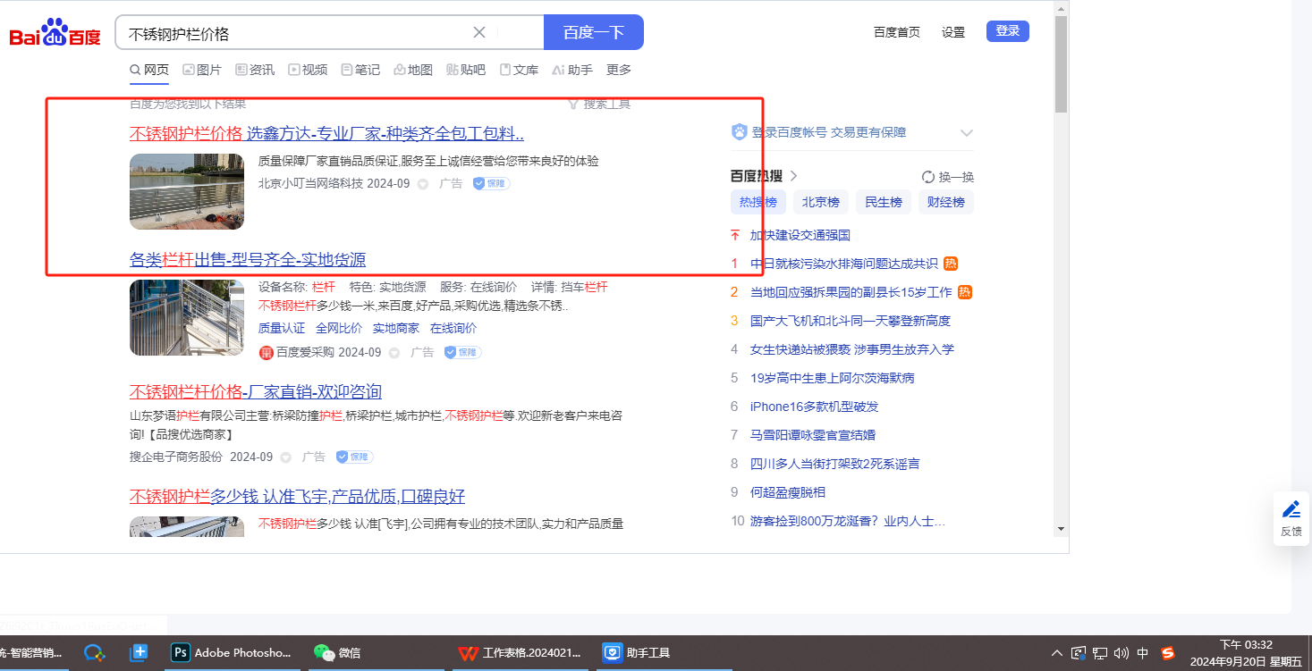Screen dimensions: 1312x671
Task: Select the 北京榜 hot list tab
Action: [x=820, y=202]
